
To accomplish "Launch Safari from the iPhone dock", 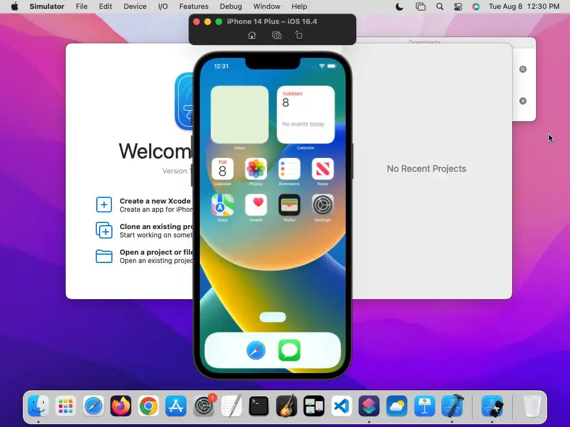I will [x=256, y=350].
